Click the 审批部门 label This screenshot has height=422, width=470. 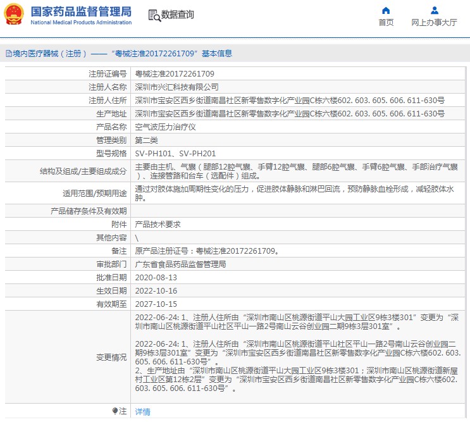coord(111,264)
